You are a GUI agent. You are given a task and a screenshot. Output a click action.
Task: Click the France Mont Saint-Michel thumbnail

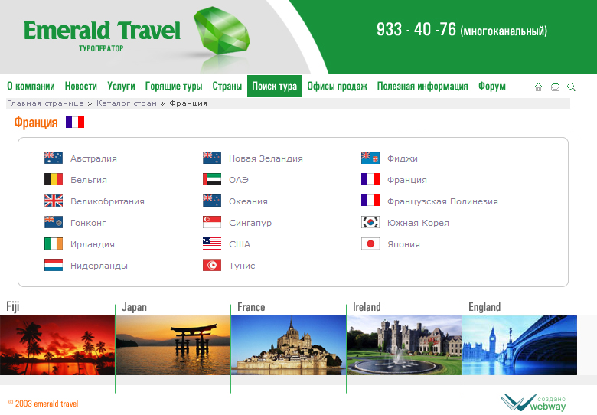tap(289, 345)
